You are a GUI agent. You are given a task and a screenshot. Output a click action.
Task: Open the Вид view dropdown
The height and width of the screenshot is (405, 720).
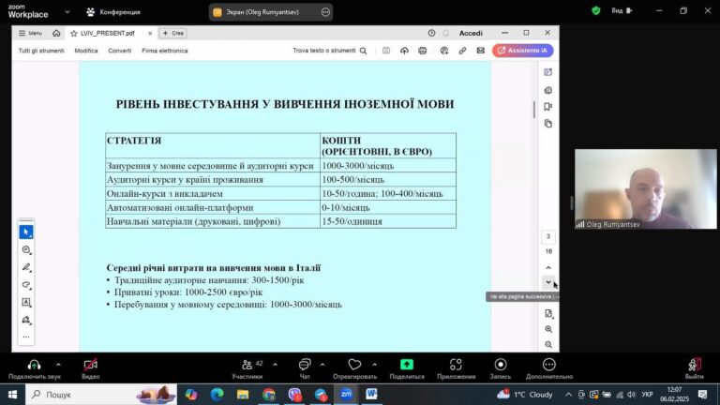click(x=621, y=11)
